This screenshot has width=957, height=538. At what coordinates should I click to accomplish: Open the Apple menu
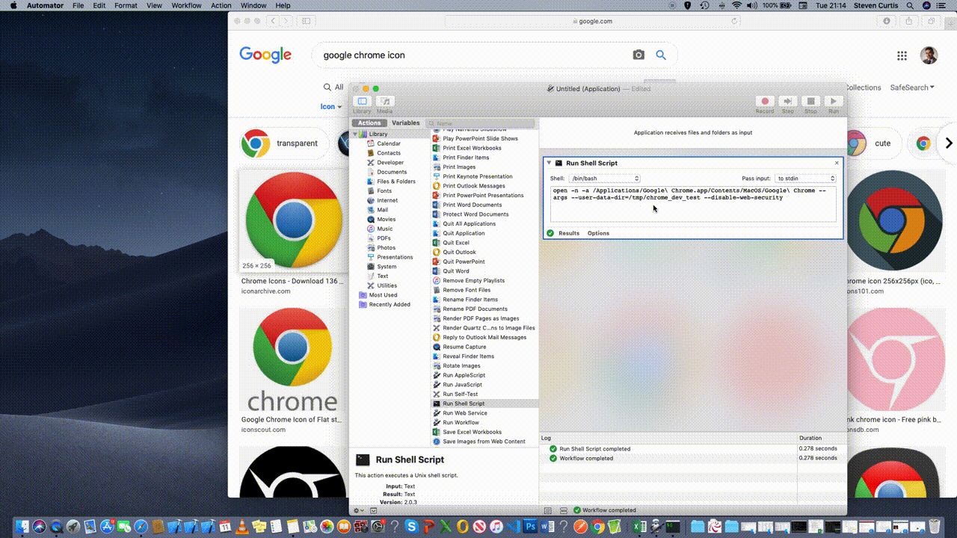click(13, 5)
